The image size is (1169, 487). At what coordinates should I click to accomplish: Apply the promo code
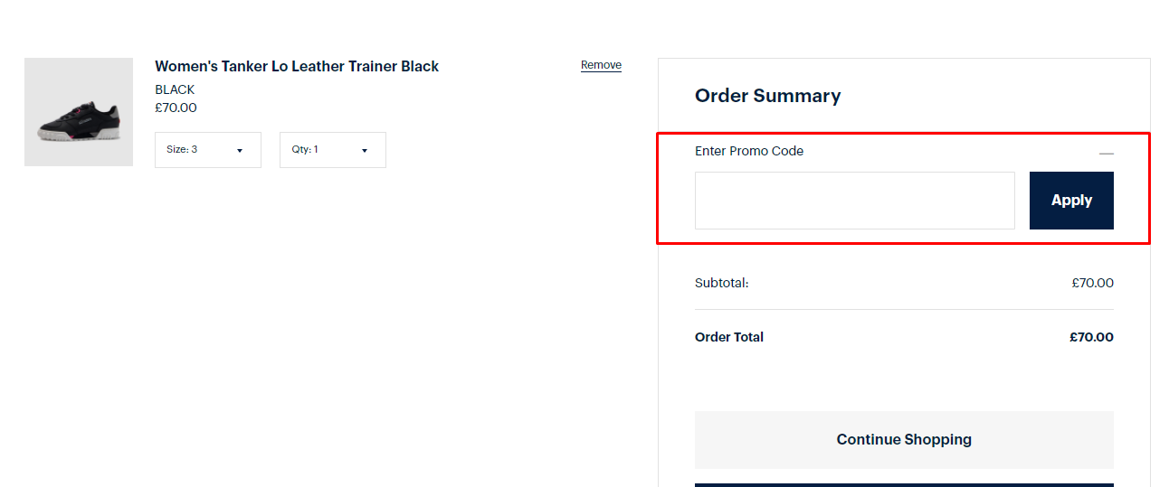tap(1071, 201)
